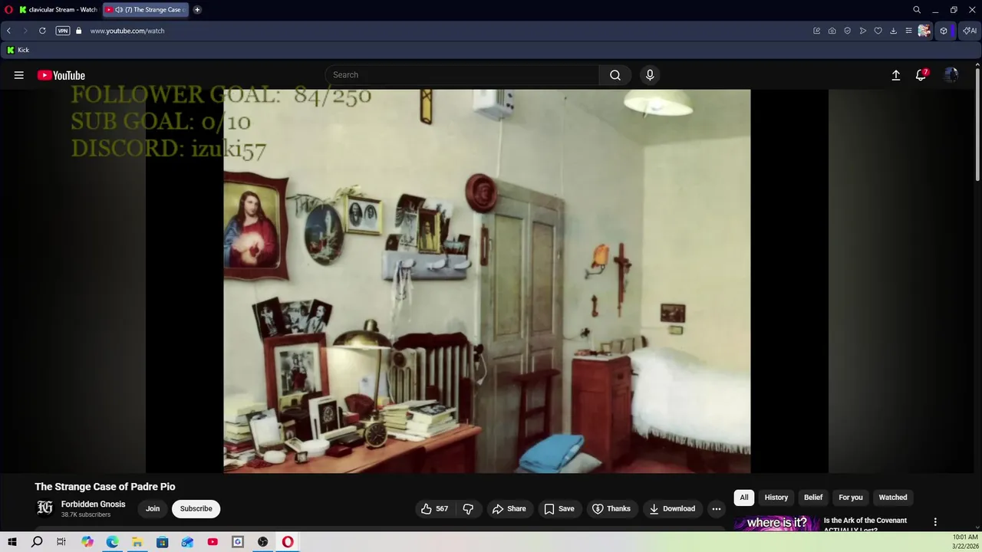The height and width of the screenshot is (552, 982).
Task: Open more actions three-dot menu
Action: coord(717,509)
